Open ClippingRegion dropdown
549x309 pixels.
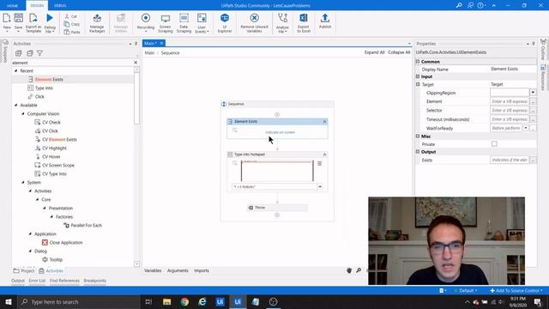click(533, 93)
